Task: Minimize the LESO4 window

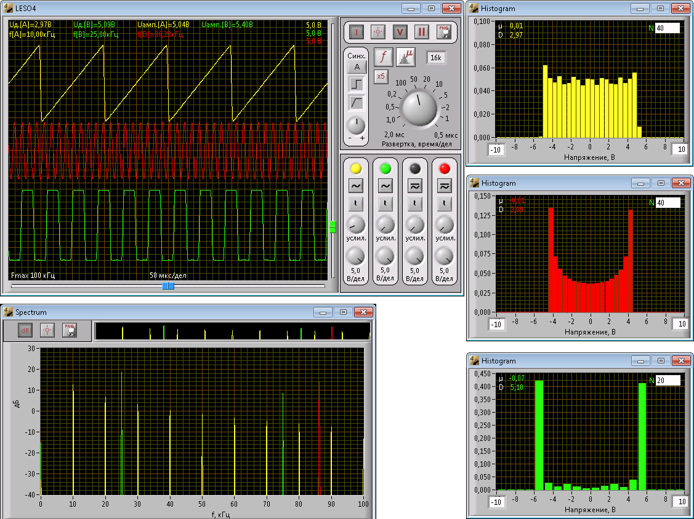Action: pyautogui.click(x=411, y=9)
